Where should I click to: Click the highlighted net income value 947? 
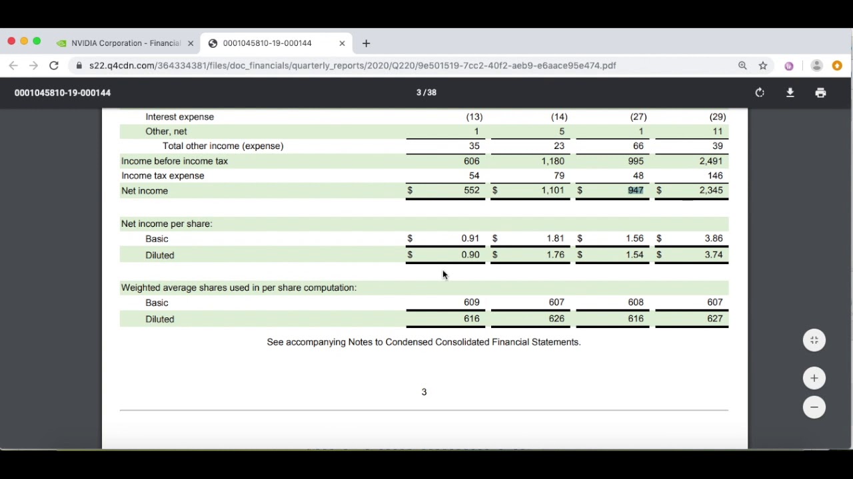pyautogui.click(x=636, y=190)
